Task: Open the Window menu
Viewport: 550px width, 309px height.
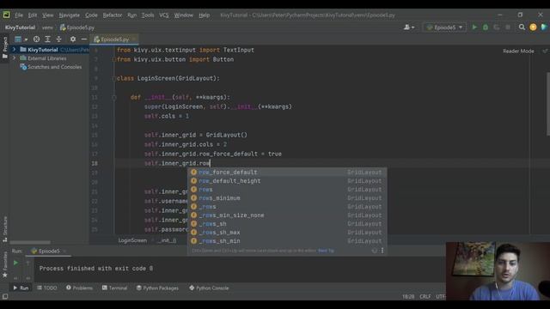Action: pos(183,15)
